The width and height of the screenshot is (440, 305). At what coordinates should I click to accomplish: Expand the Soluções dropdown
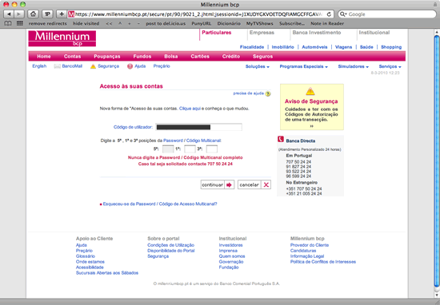pyautogui.click(x=258, y=66)
